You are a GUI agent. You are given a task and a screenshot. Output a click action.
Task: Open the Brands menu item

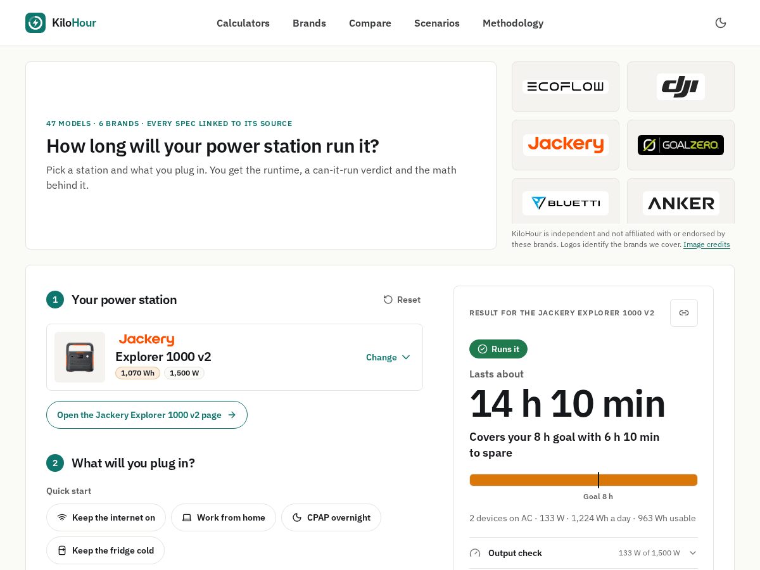[x=309, y=23]
